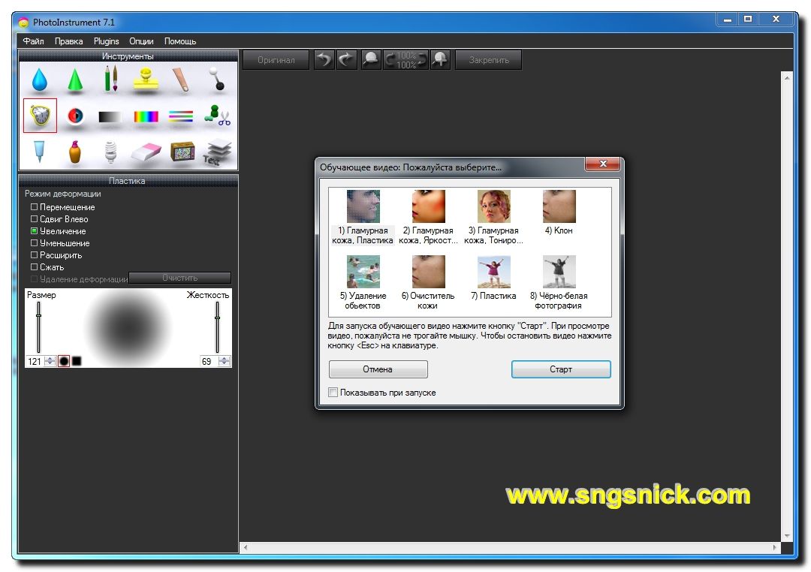811x572 pixels.
Task: Click the zoom out magnifier icon
Action: click(x=371, y=60)
